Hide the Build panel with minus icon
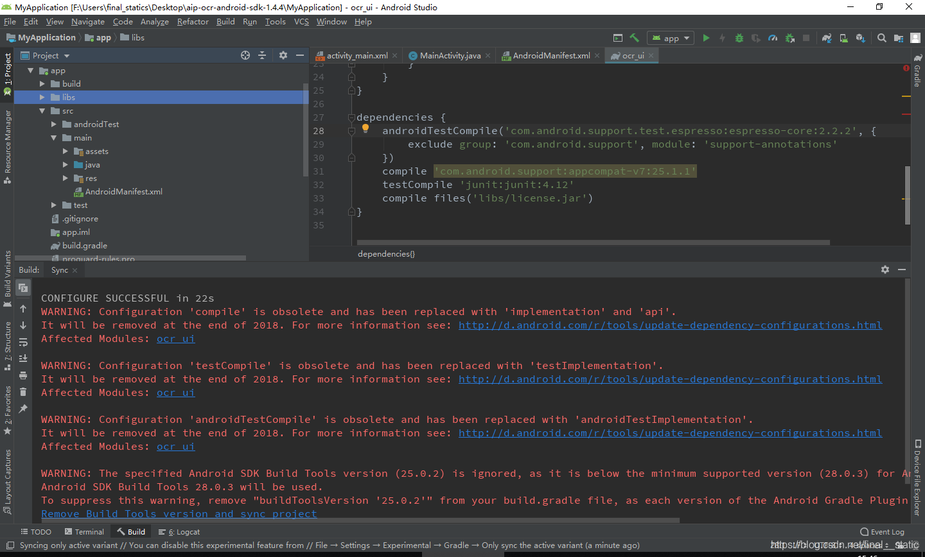This screenshot has width=925, height=557. [902, 270]
